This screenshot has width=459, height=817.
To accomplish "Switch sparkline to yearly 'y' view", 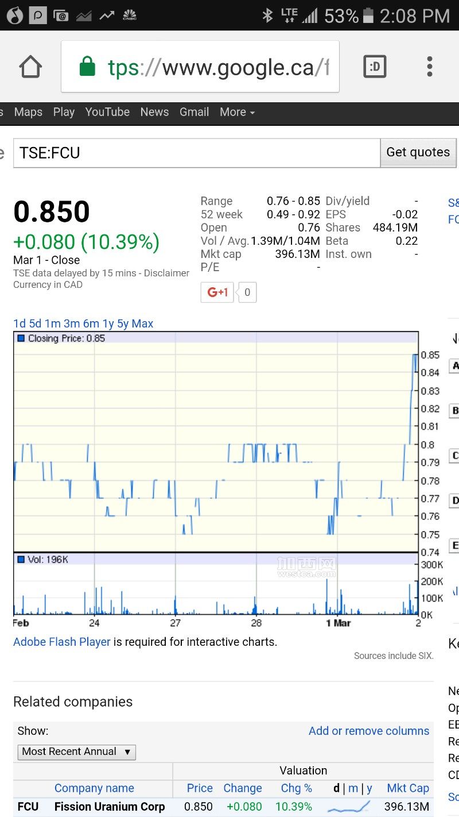I will coord(369,788).
